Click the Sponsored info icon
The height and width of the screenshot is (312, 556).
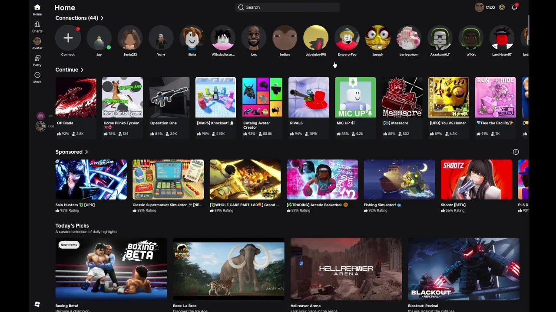pos(516,152)
